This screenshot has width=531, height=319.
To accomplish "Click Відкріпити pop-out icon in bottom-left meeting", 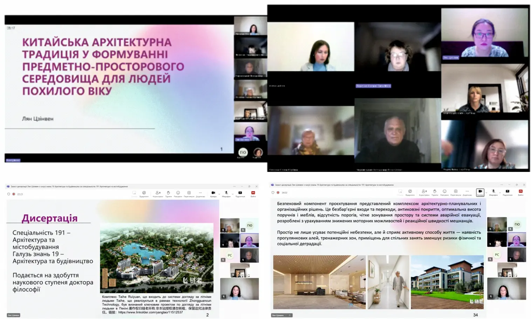I will pyautogui.click(x=144, y=193).
